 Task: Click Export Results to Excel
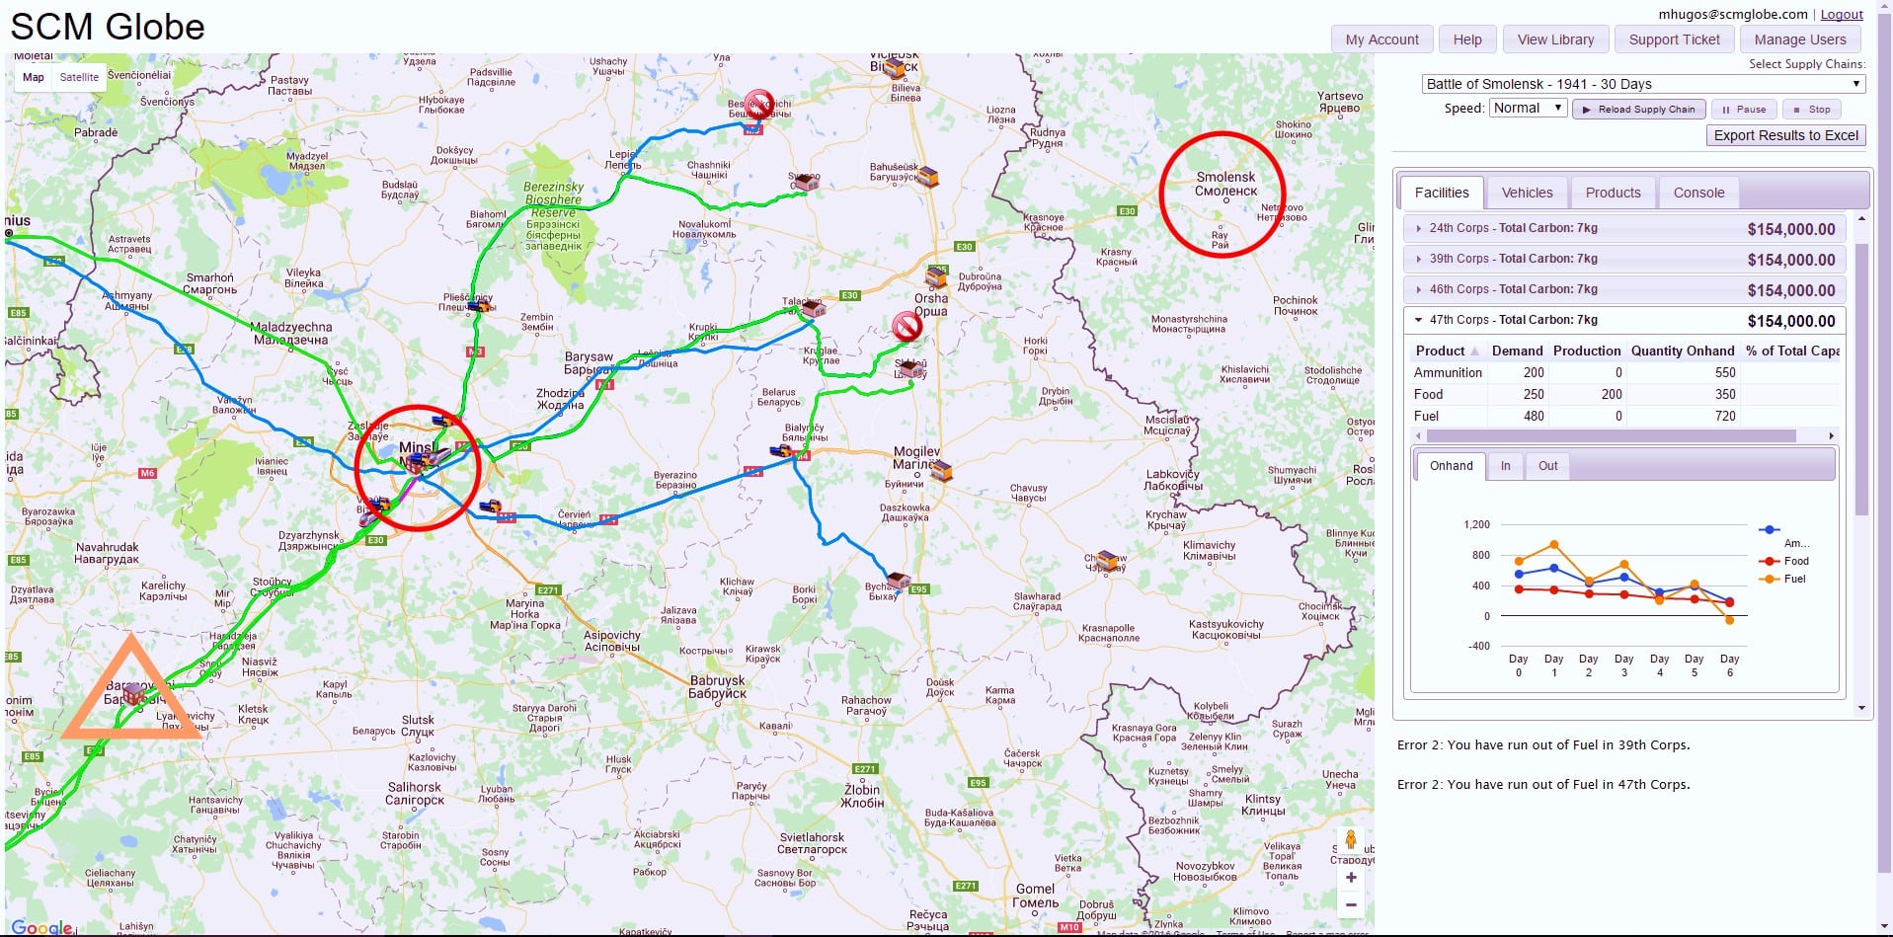pos(1785,135)
